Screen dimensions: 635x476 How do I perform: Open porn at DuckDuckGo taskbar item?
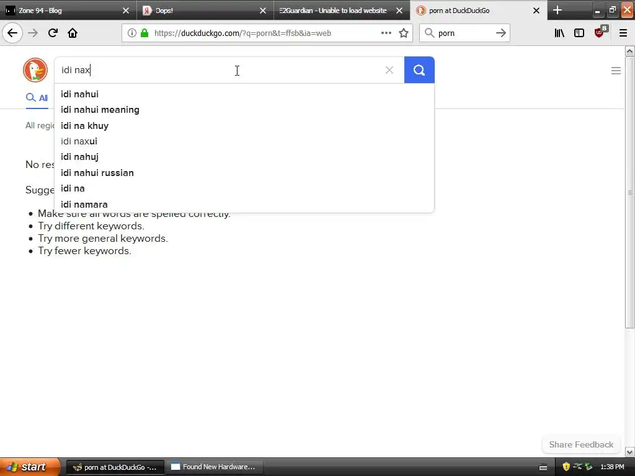(115, 467)
